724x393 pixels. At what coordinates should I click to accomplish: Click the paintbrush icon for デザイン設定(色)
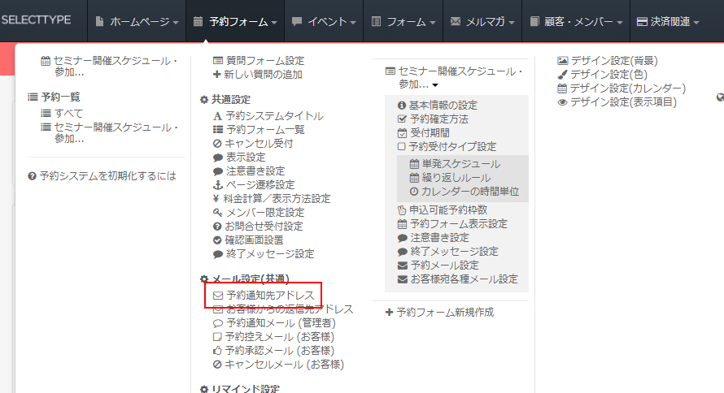click(x=562, y=74)
